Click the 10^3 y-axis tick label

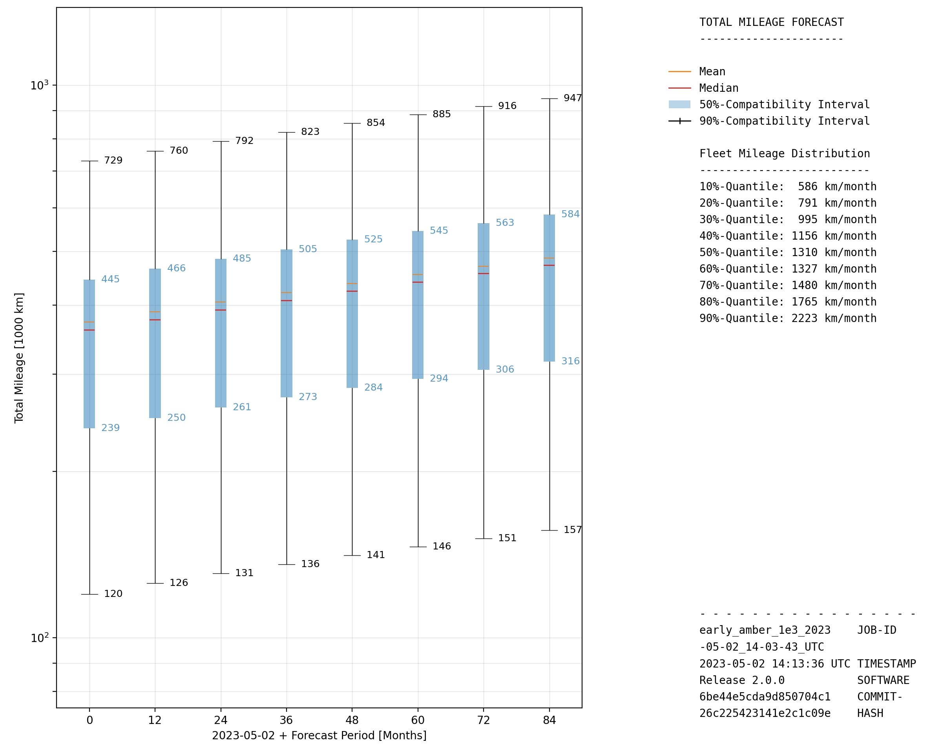(x=39, y=85)
